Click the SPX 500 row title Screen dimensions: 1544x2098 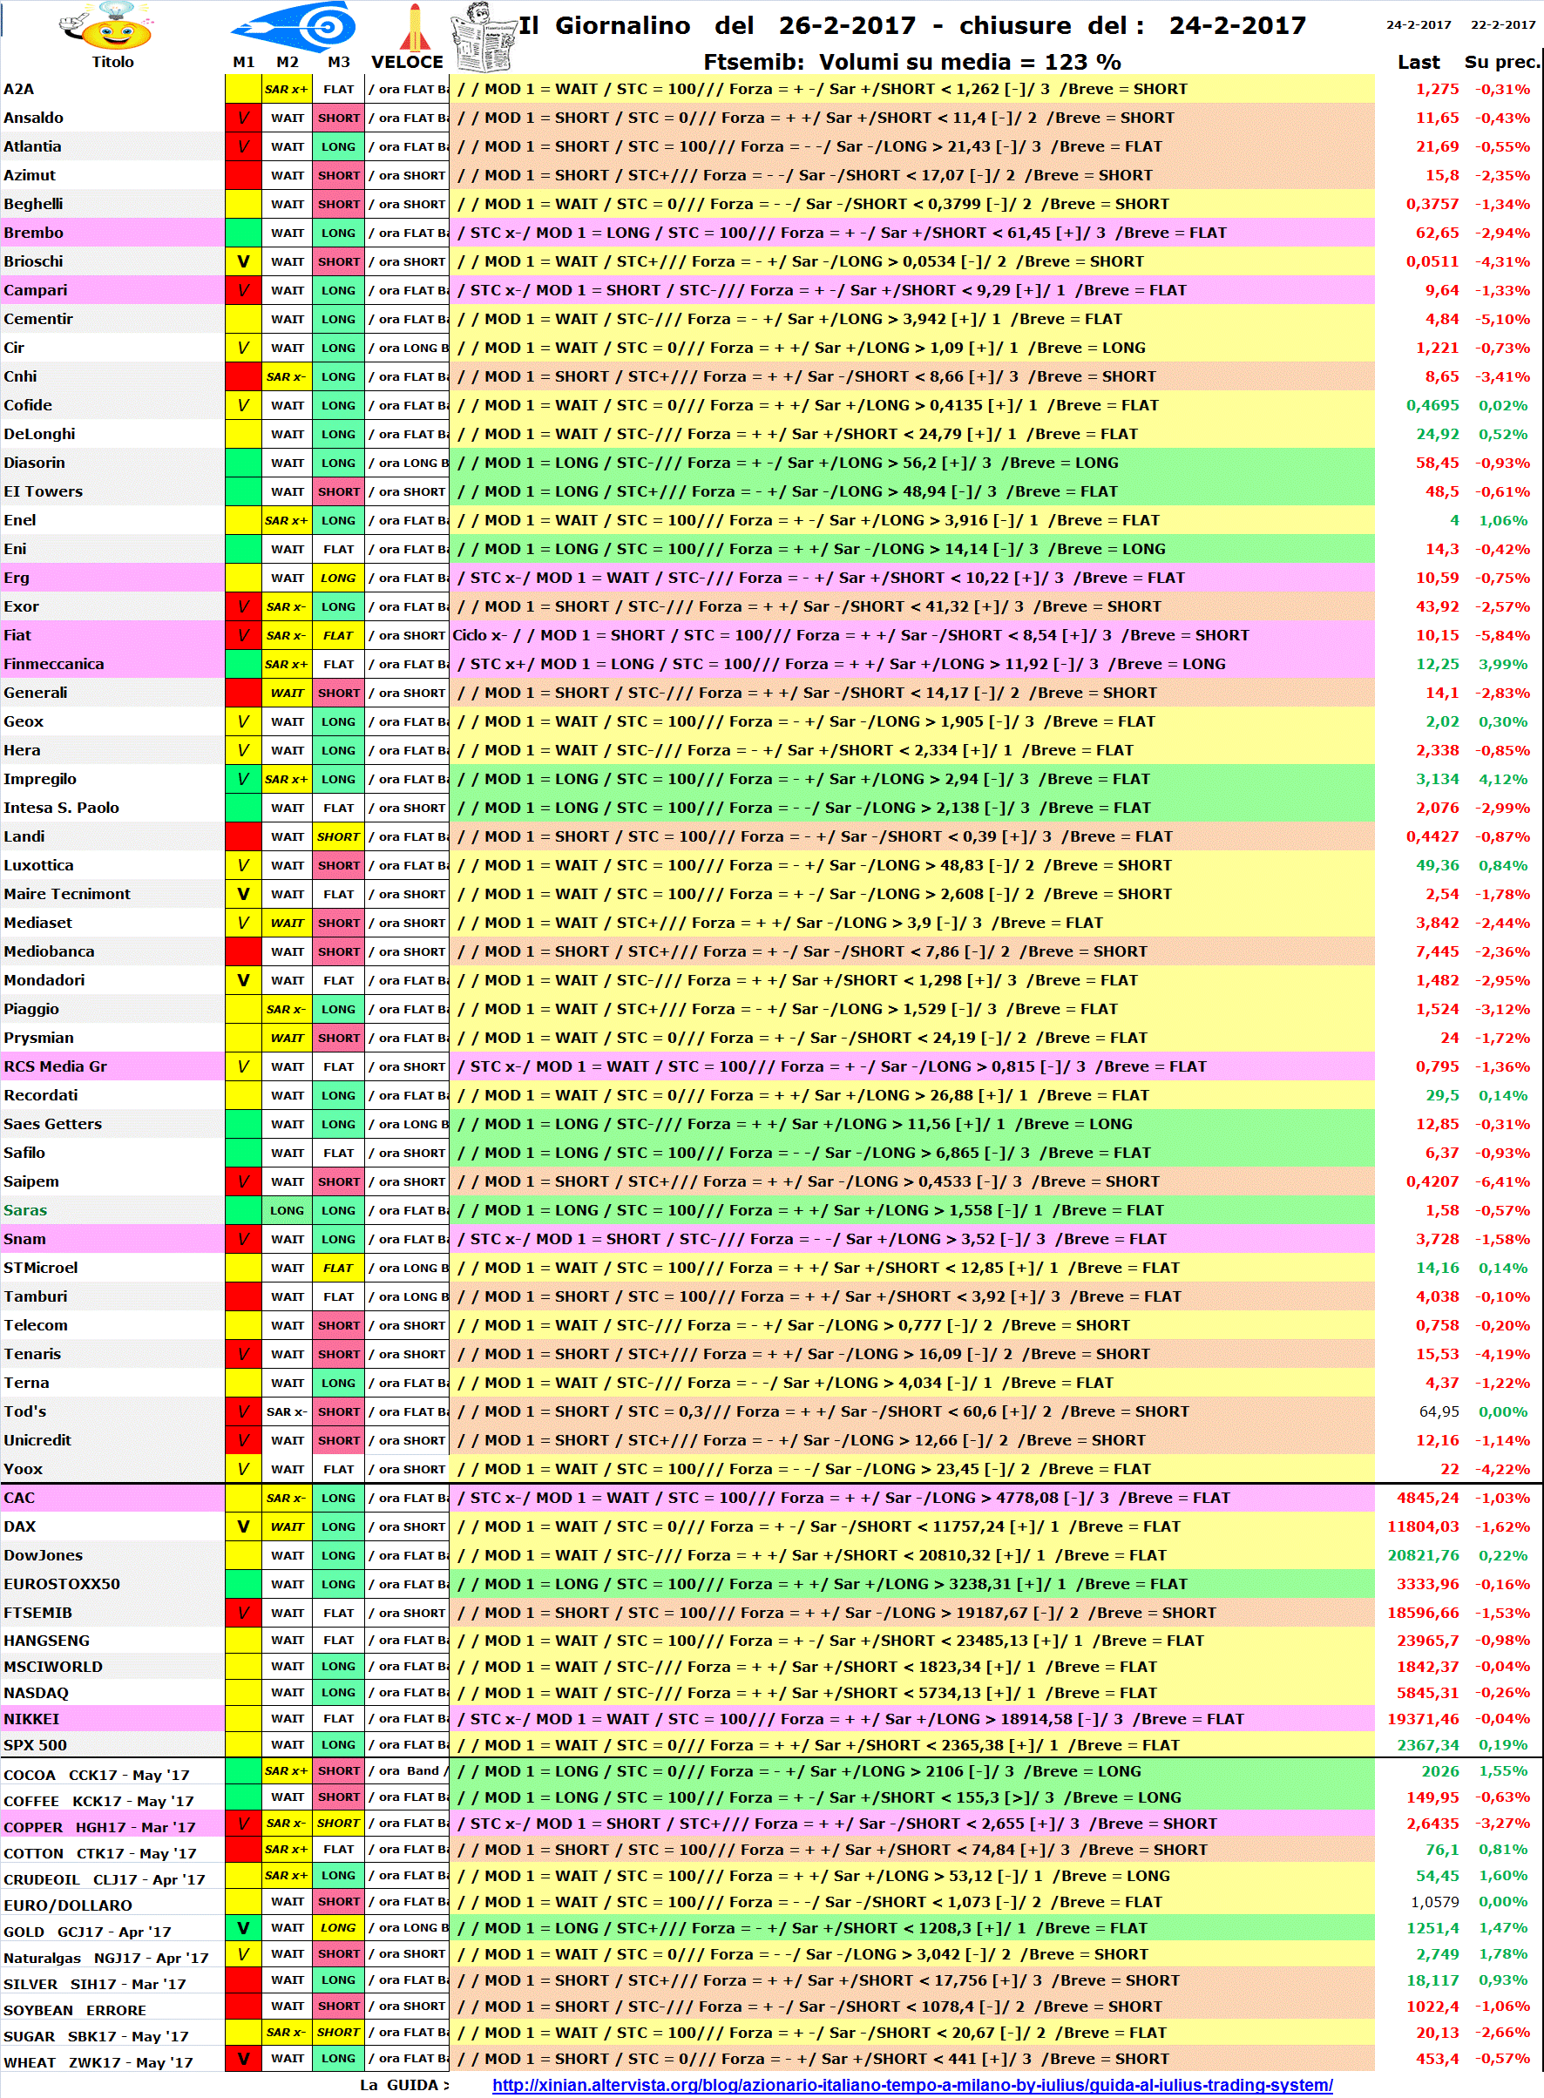(x=36, y=1745)
